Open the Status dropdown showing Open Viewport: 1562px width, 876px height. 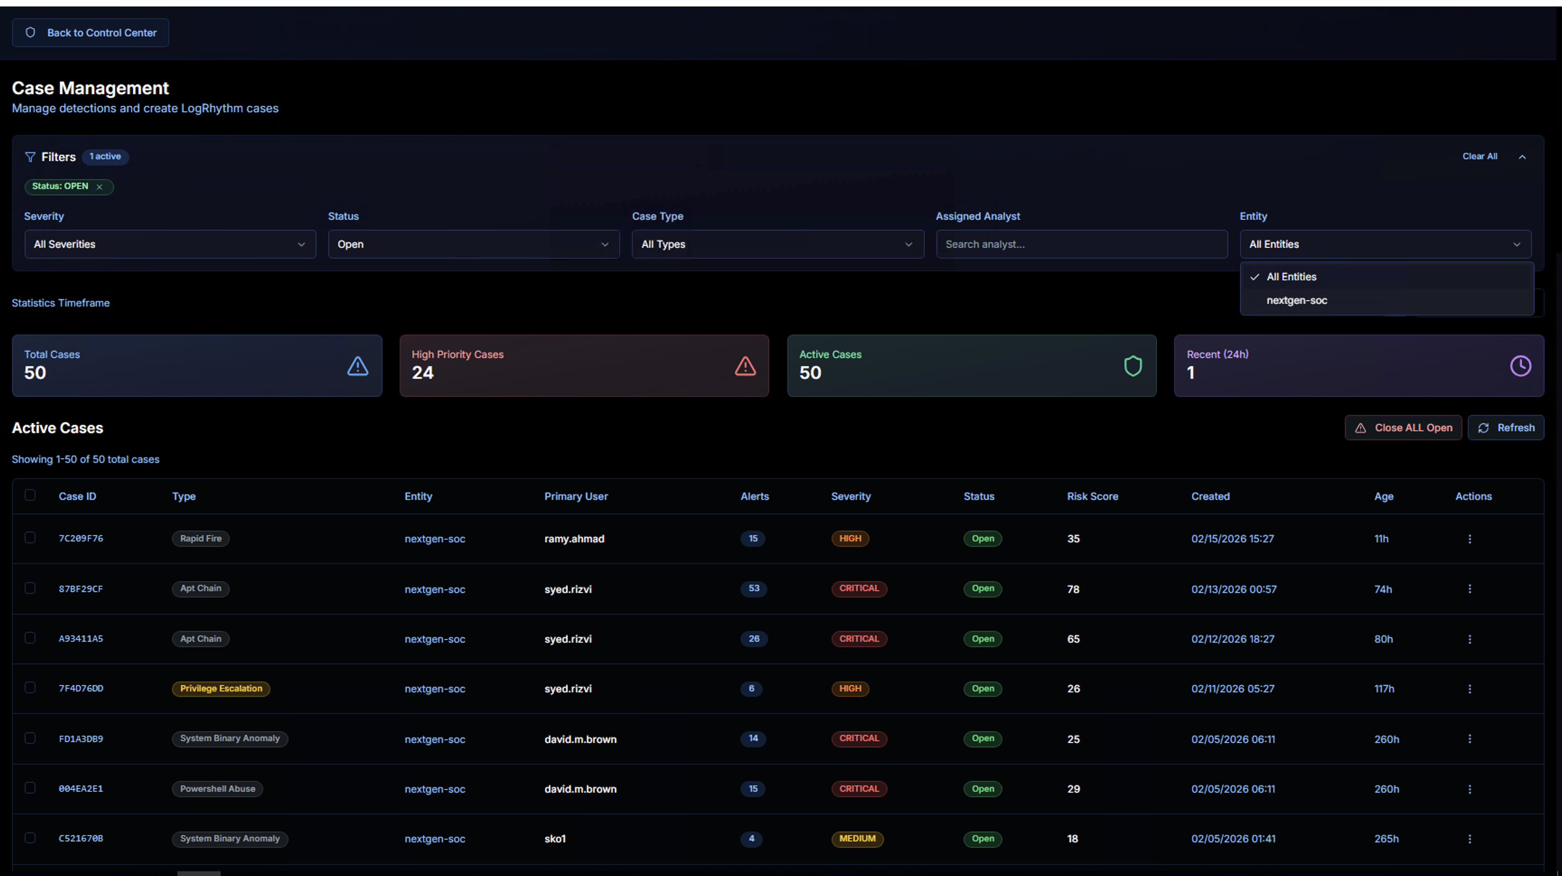474,244
